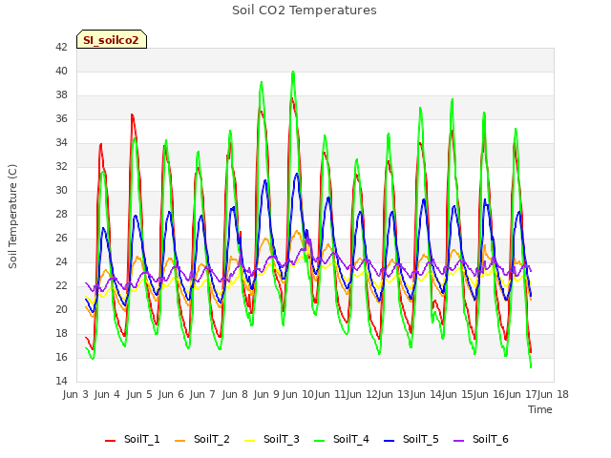Click the Soil Temperature (C) axis title

click(12, 217)
